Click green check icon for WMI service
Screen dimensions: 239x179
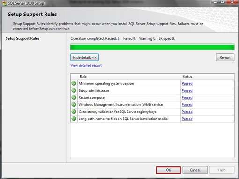[x=74, y=104]
